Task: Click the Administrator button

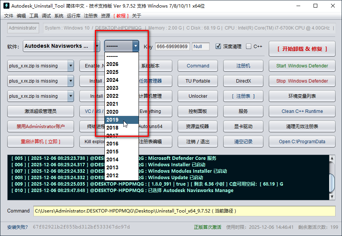Action: pos(23,28)
